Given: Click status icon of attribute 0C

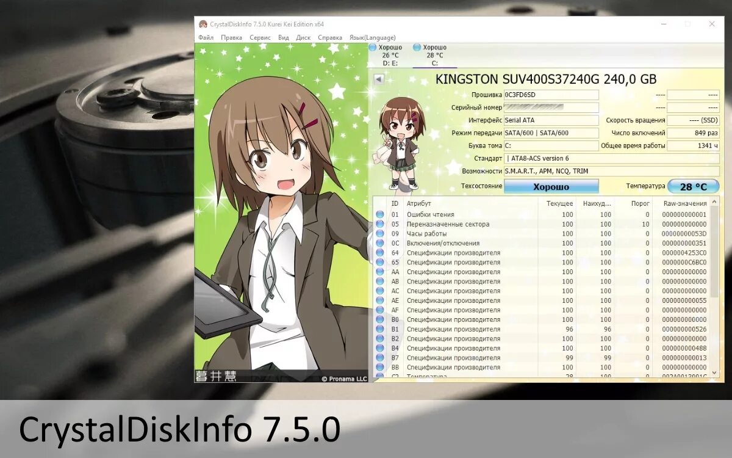Looking at the screenshot, I should 380,243.
